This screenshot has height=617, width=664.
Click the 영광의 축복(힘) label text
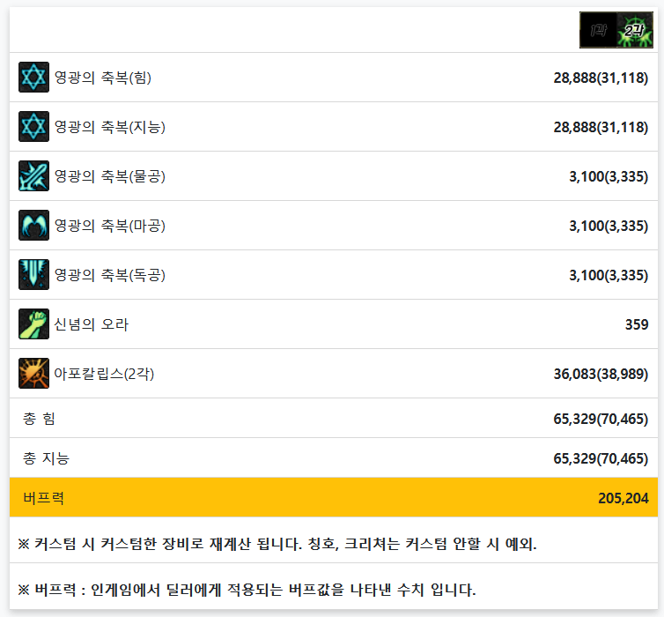coord(103,78)
